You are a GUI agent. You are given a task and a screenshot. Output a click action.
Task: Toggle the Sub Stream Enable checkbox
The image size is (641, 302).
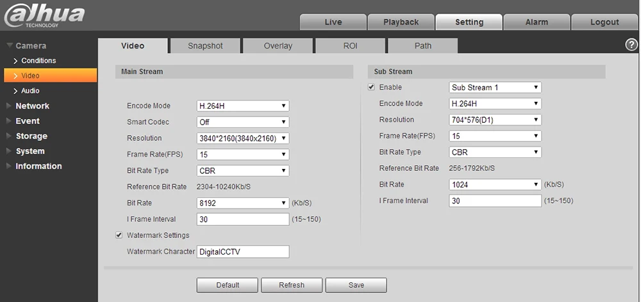pos(371,87)
